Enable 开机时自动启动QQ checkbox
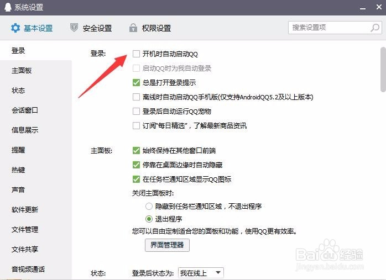The width and height of the screenshot is (386, 280). [136, 54]
